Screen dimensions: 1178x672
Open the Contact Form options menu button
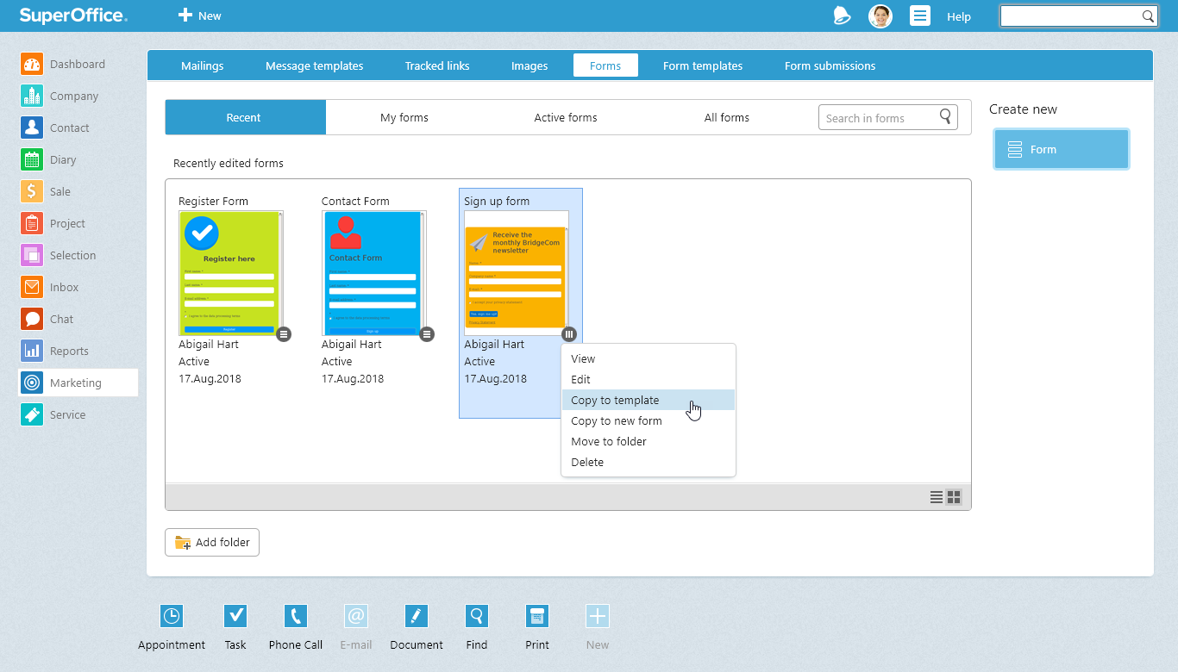coord(427,334)
